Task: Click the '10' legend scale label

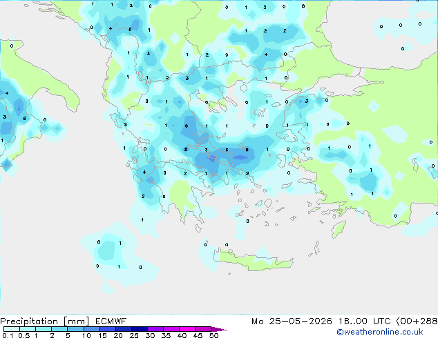Action: pos(86,335)
